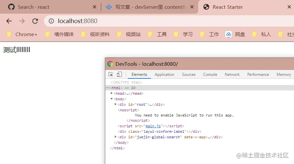Click the localhost:8080 address bar
Viewport: 294px width, 164px height.
169,21
